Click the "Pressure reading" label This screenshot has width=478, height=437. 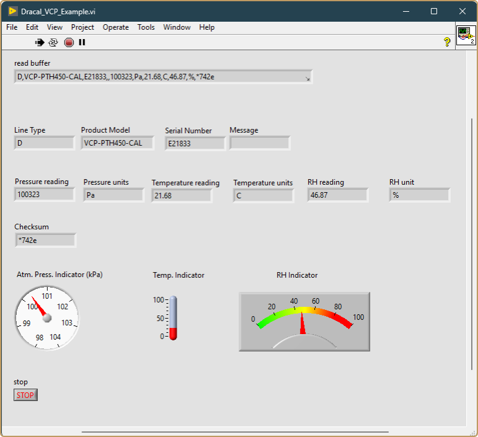[42, 182]
